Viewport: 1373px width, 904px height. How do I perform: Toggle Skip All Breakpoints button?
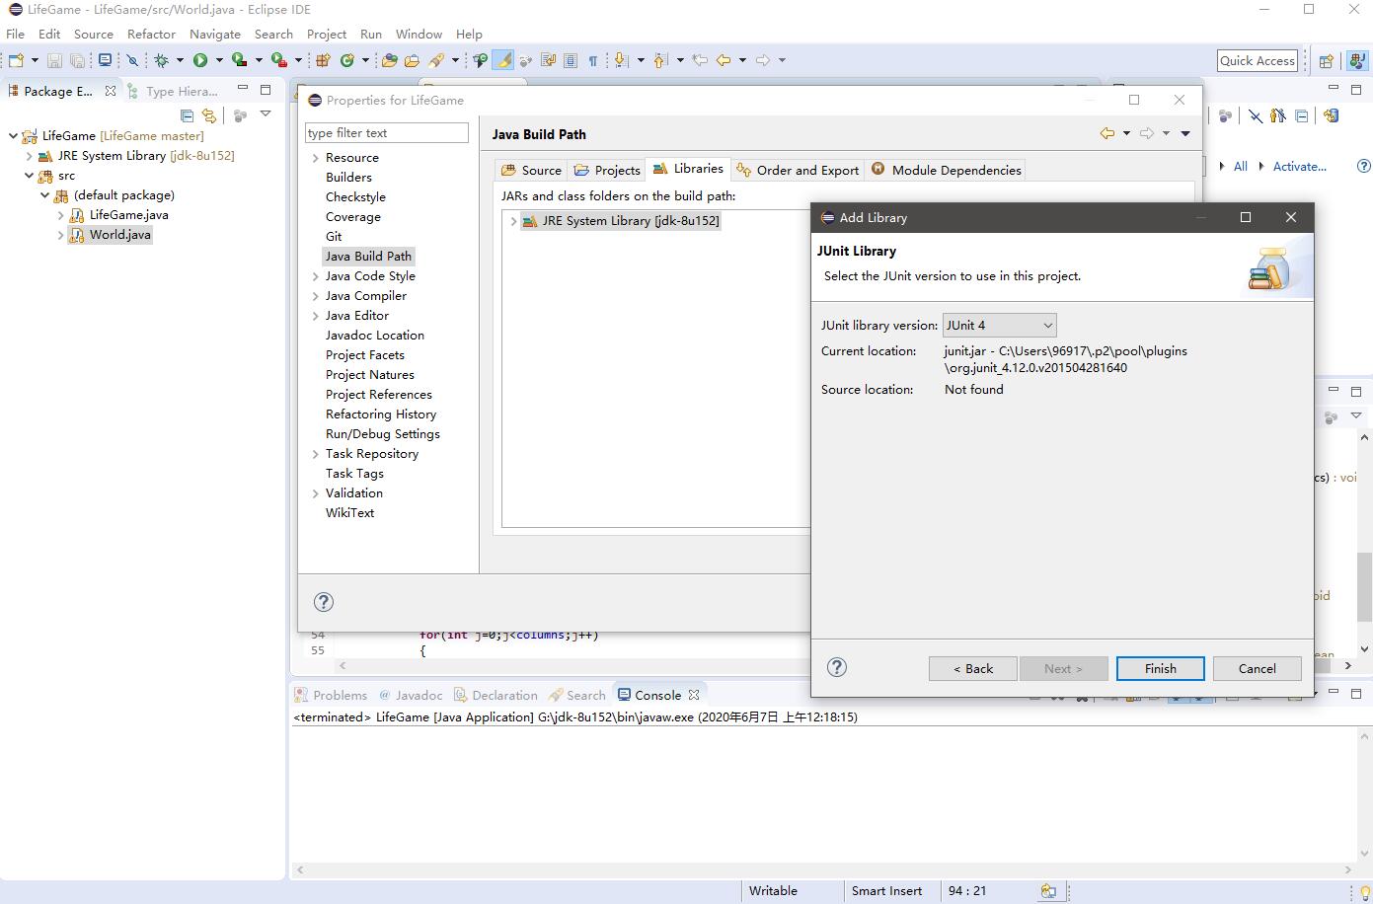pyautogui.click(x=132, y=60)
